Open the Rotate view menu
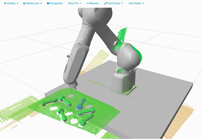This screenshot has width=202, height=139. tap(32, 3)
